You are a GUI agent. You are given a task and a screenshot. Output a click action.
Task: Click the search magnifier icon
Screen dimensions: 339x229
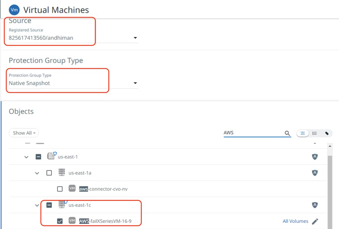pos(287,133)
